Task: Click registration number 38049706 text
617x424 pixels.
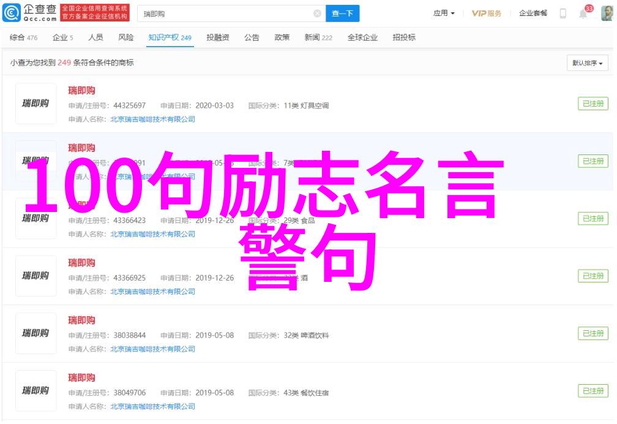Action: pos(130,393)
